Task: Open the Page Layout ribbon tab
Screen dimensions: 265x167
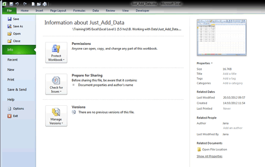Action: click(58, 11)
